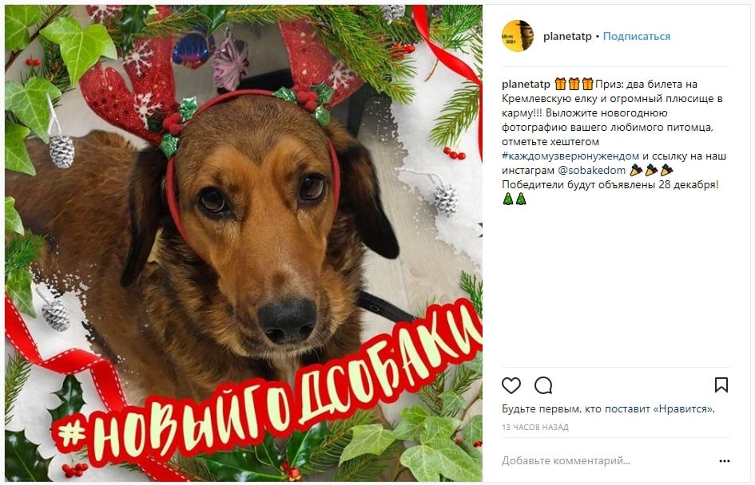Click the Christmas tree emojis in caption

(x=515, y=199)
